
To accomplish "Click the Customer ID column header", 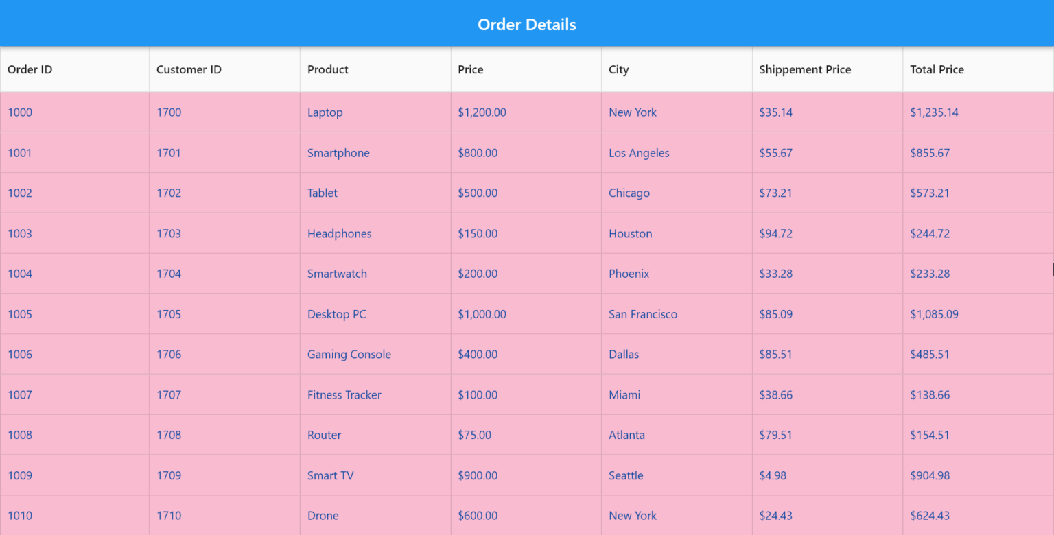I will pyautogui.click(x=189, y=69).
